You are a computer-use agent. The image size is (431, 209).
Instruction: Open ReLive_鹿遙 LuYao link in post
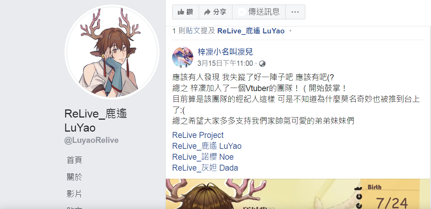[207, 146]
